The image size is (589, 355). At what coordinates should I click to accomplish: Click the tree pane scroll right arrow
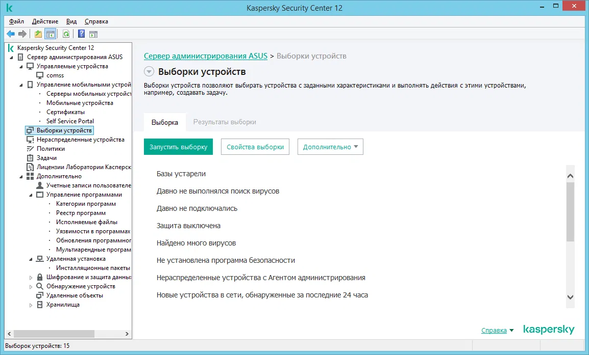pos(127,334)
